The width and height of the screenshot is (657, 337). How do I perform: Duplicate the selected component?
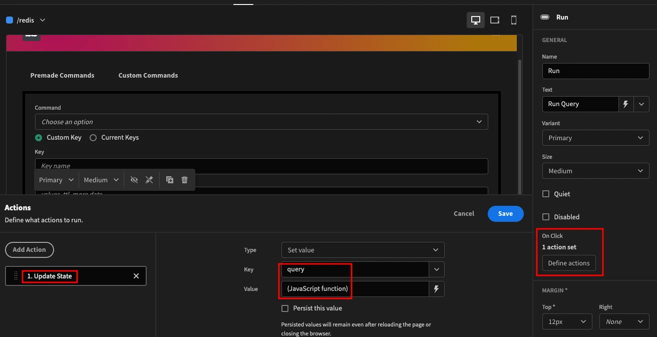click(170, 180)
